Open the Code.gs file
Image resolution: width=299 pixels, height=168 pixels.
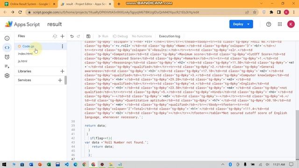28,46
